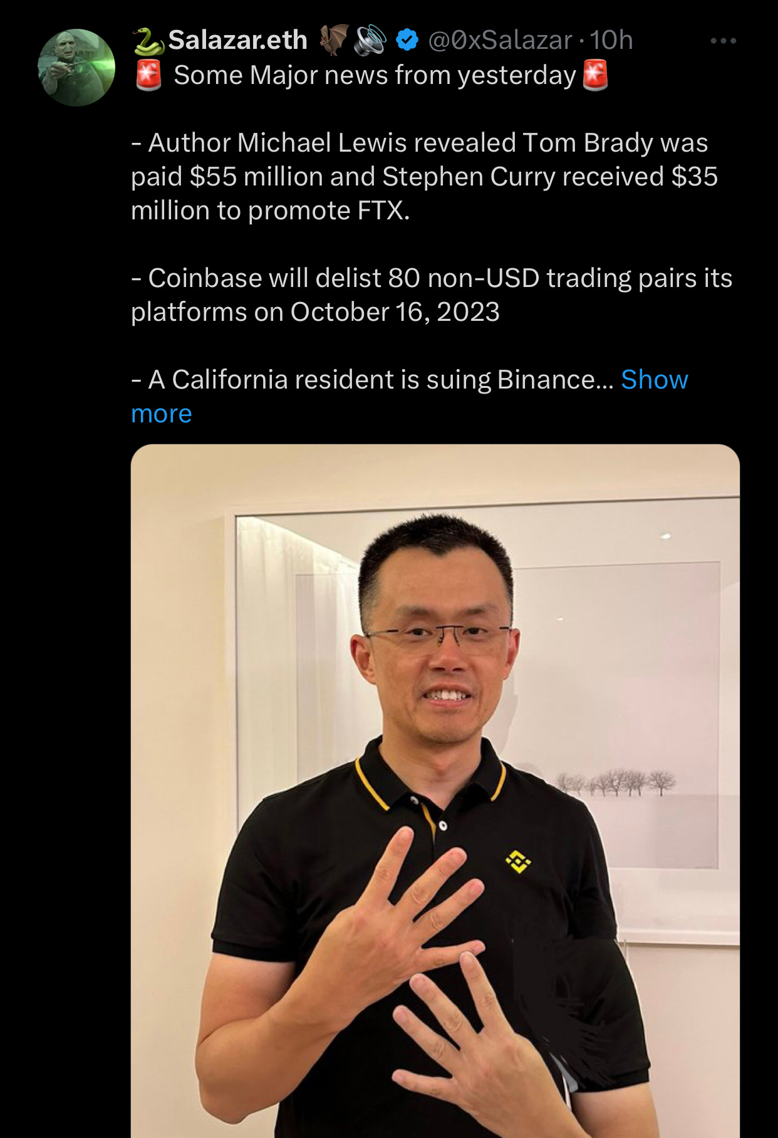Screen dimensions: 778x1138
Task: Click the Tom Brady FTX paragraph
Action: point(424,177)
